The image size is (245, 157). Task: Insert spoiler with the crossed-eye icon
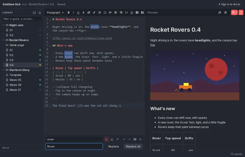tap(89, 13)
